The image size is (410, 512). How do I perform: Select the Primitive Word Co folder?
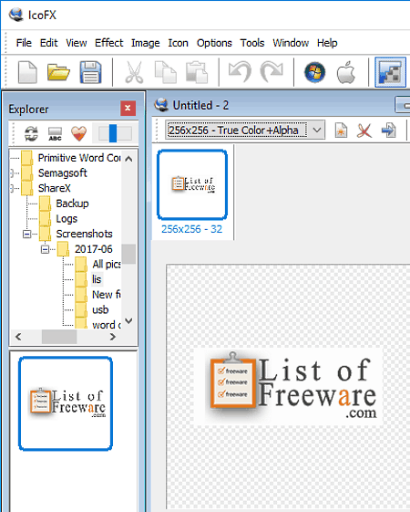pyautogui.click(x=79, y=158)
